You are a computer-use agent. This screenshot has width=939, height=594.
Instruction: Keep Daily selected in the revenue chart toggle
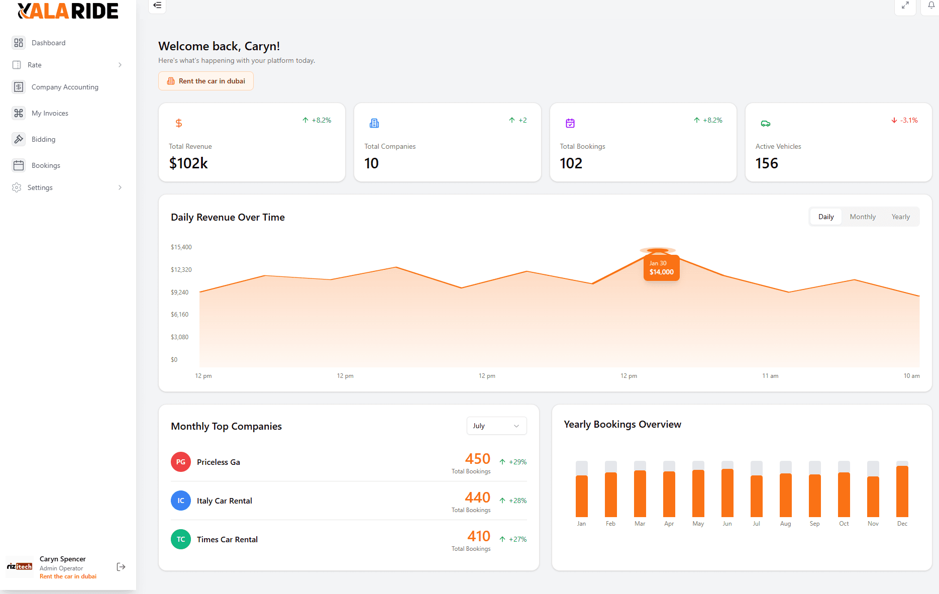pos(825,216)
